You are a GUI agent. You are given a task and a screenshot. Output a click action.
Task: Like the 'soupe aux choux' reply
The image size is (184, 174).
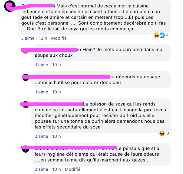click(x=42, y=65)
